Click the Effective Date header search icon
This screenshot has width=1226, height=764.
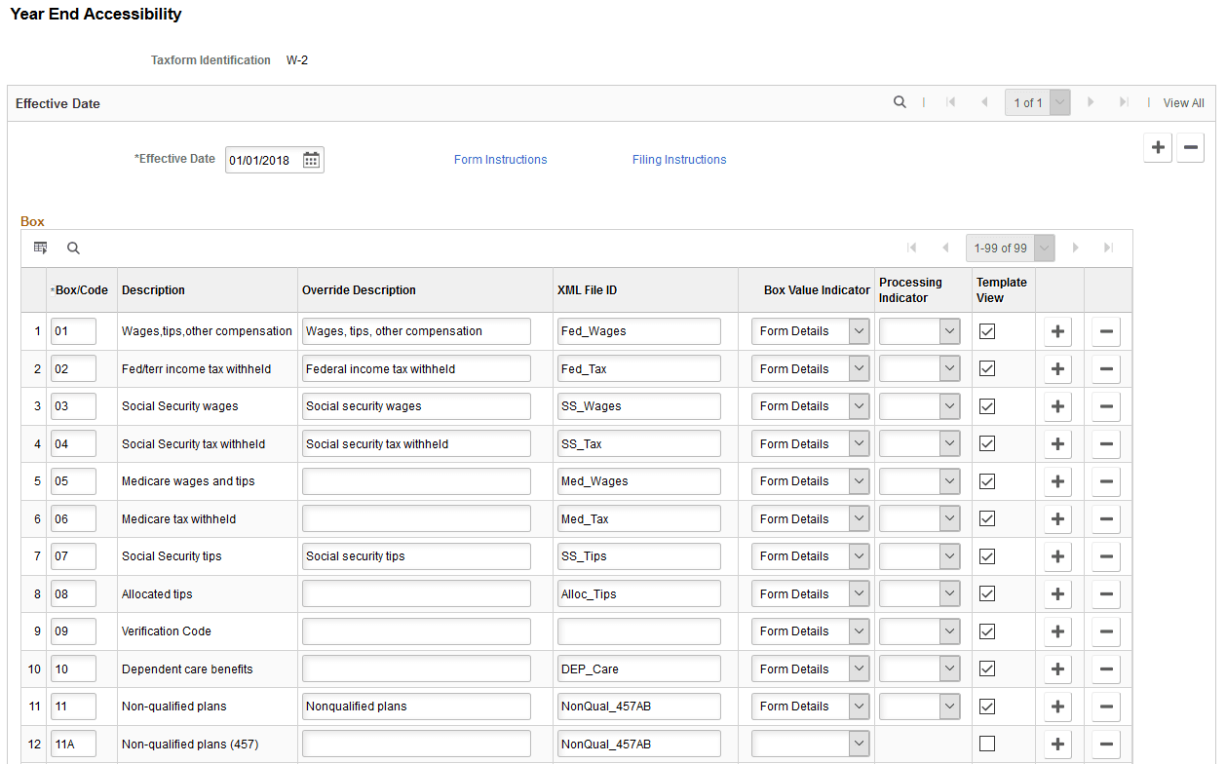(900, 102)
